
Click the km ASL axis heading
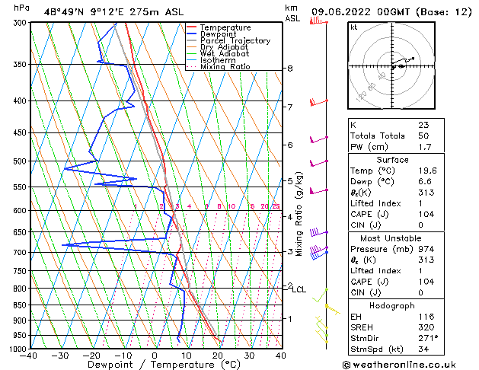(292, 13)
